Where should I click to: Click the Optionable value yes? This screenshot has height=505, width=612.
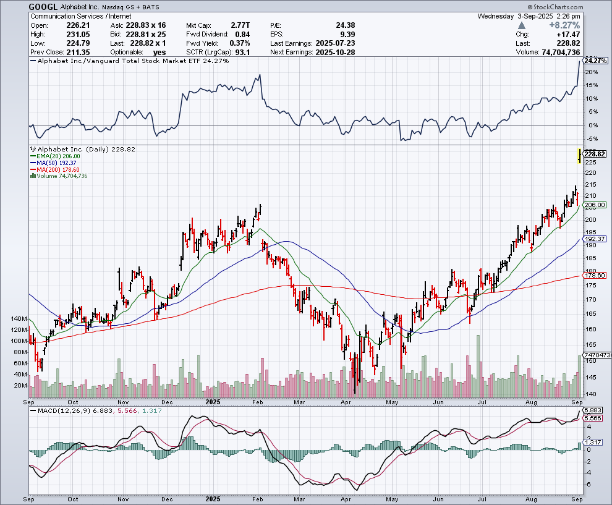[x=159, y=53]
